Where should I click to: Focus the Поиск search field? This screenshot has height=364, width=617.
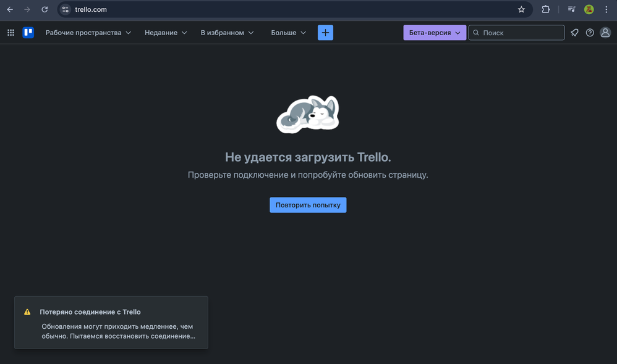click(516, 33)
